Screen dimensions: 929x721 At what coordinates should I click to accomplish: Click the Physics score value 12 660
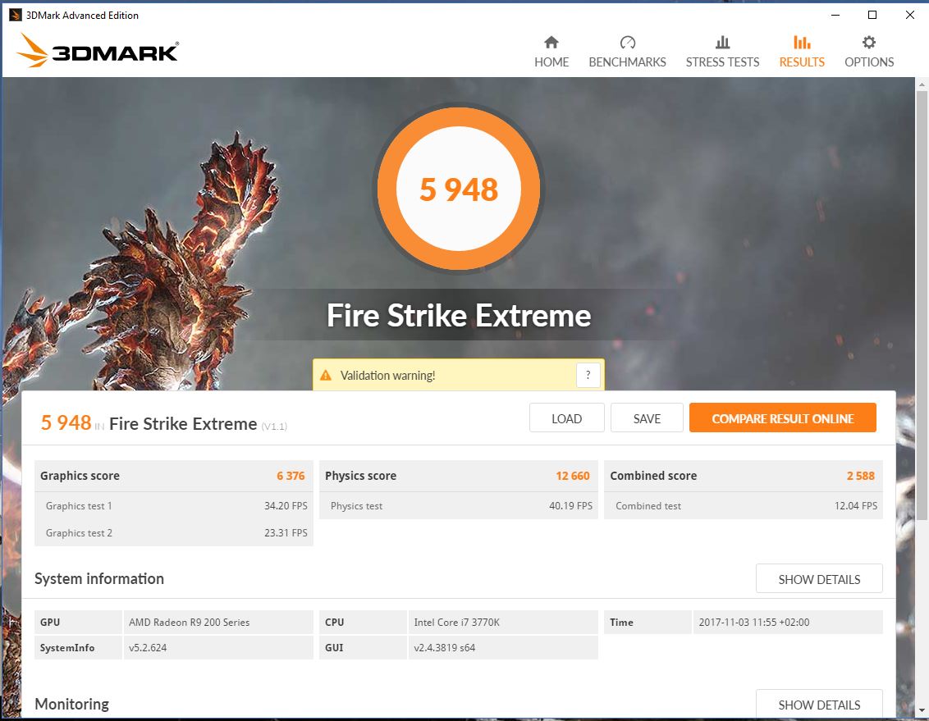pos(572,476)
